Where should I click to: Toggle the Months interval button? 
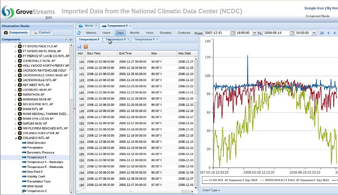pos(134,33)
